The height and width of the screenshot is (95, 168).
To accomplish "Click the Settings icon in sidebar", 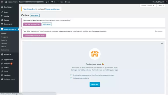I will [2, 75].
